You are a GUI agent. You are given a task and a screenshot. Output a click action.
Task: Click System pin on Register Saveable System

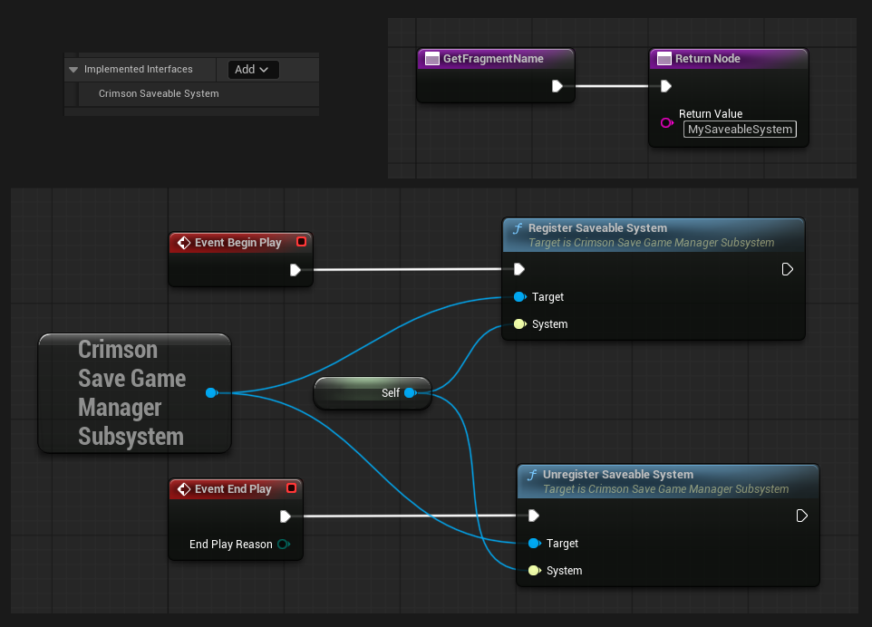(520, 324)
